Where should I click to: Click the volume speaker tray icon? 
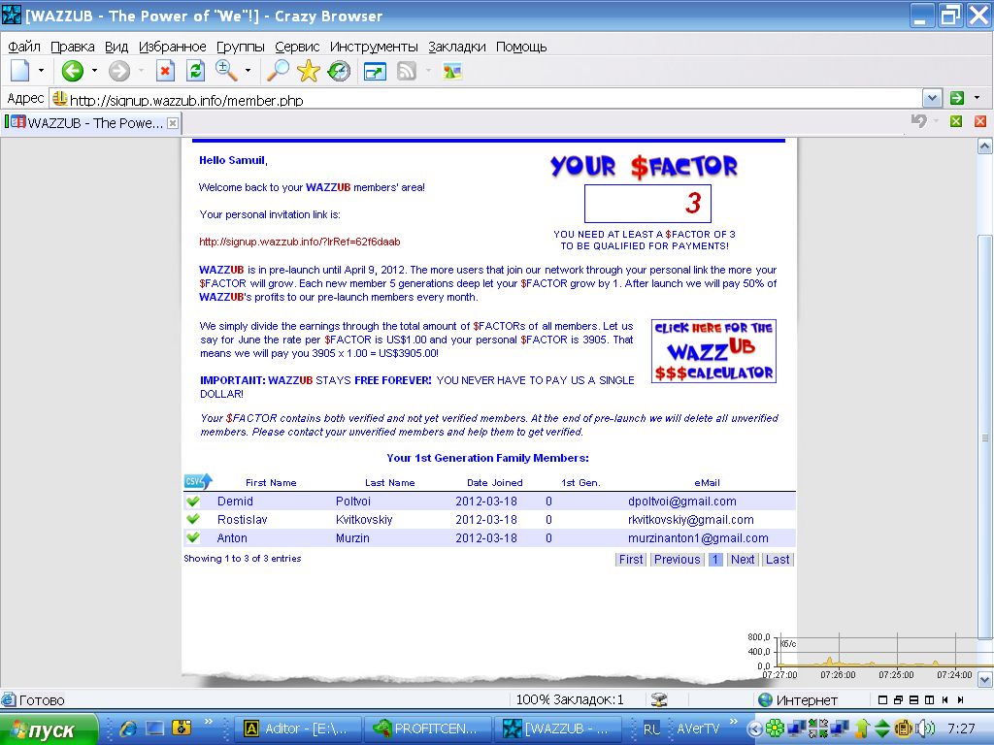pos(925,728)
